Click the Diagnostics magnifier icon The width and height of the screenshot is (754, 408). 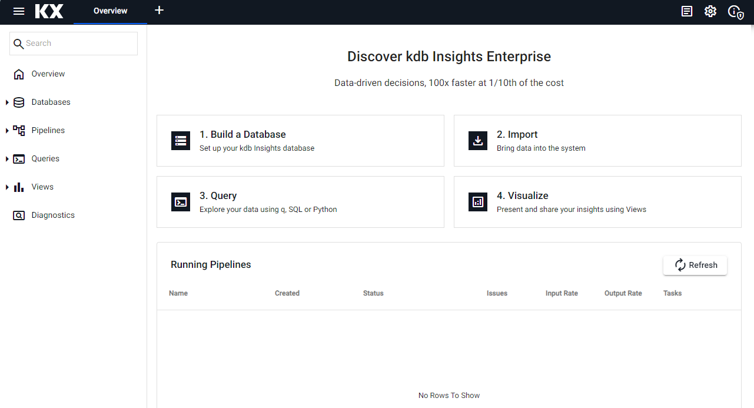point(19,215)
